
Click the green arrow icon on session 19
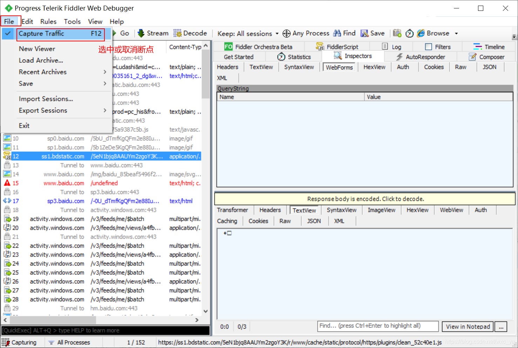(7, 219)
